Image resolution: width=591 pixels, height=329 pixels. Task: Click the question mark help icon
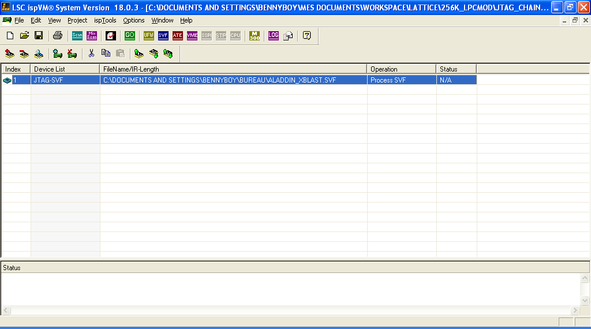tap(307, 35)
